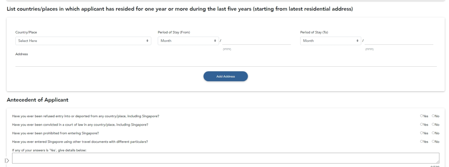Select No for convicted in court question
449x167 pixels.
(433, 124)
